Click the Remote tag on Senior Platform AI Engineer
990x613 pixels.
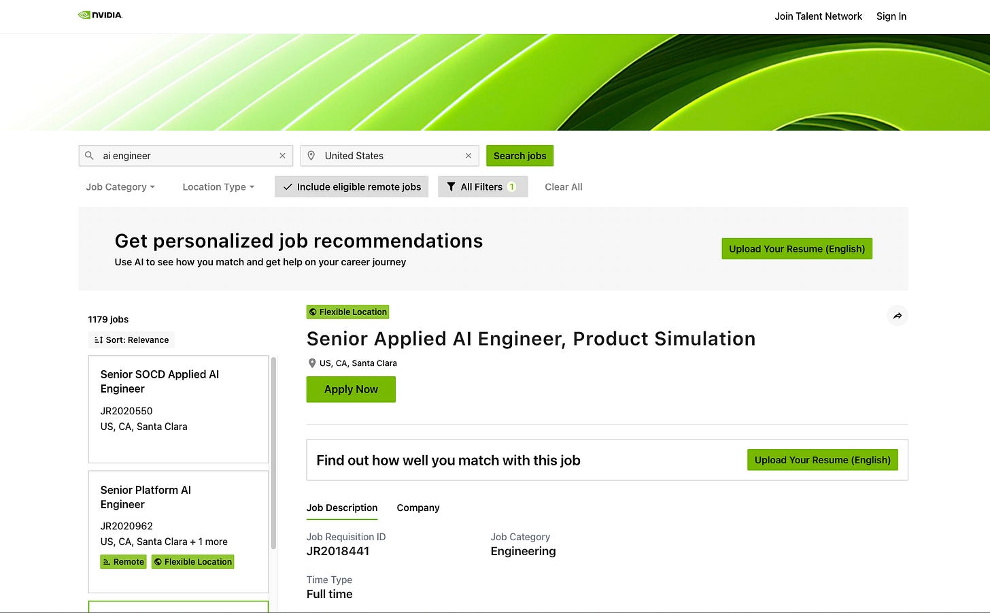click(x=123, y=561)
